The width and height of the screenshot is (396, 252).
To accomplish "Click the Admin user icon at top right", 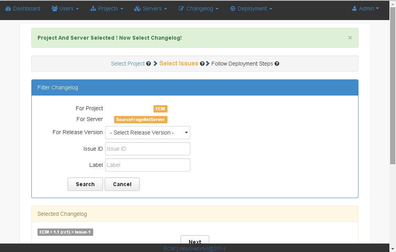I will coord(355,8).
